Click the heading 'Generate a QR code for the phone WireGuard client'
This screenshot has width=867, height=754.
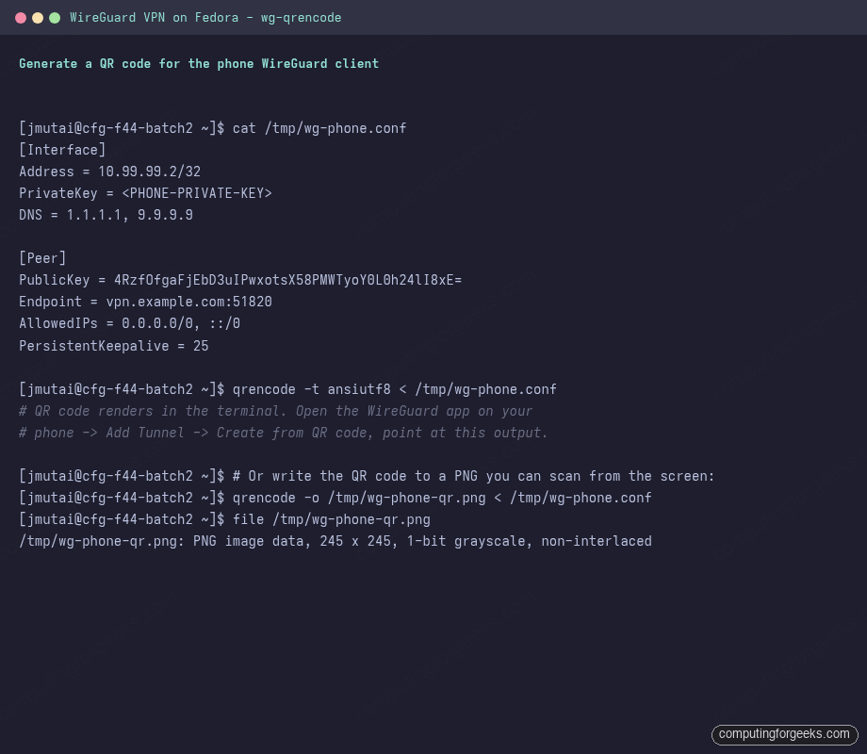coord(199,63)
